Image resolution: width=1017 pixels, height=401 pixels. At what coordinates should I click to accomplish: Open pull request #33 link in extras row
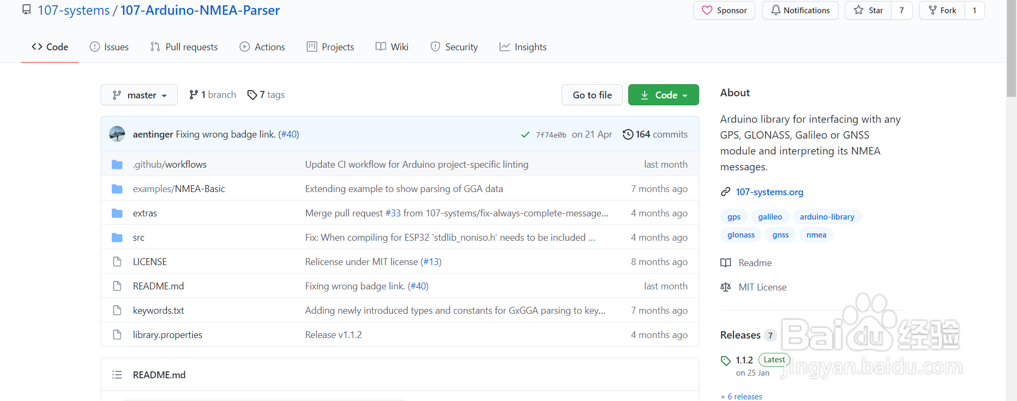(x=393, y=213)
